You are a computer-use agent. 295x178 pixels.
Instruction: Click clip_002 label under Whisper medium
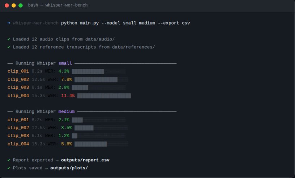pyautogui.click(x=18, y=128)
